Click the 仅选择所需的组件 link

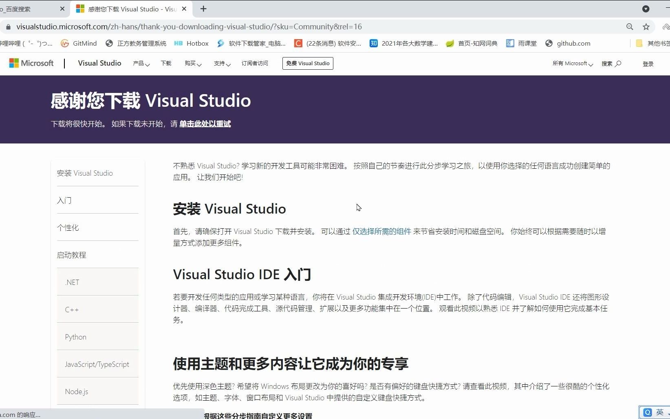coord(381,232)
